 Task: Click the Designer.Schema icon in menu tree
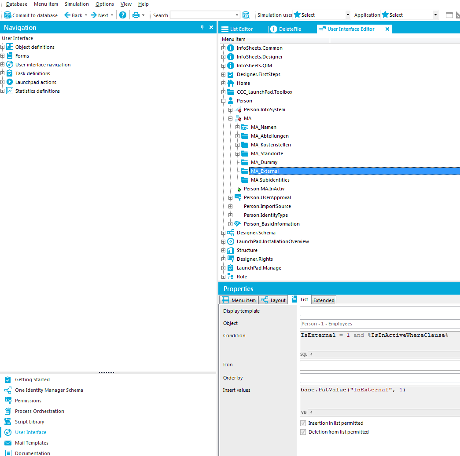tap(231, 232)
